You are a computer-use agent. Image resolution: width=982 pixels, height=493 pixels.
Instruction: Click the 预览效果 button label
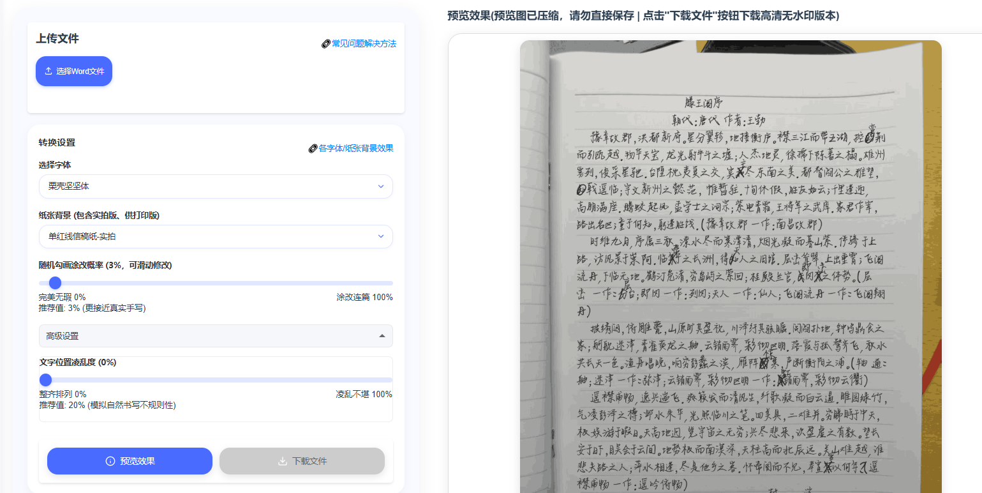(x=137, y=461)
